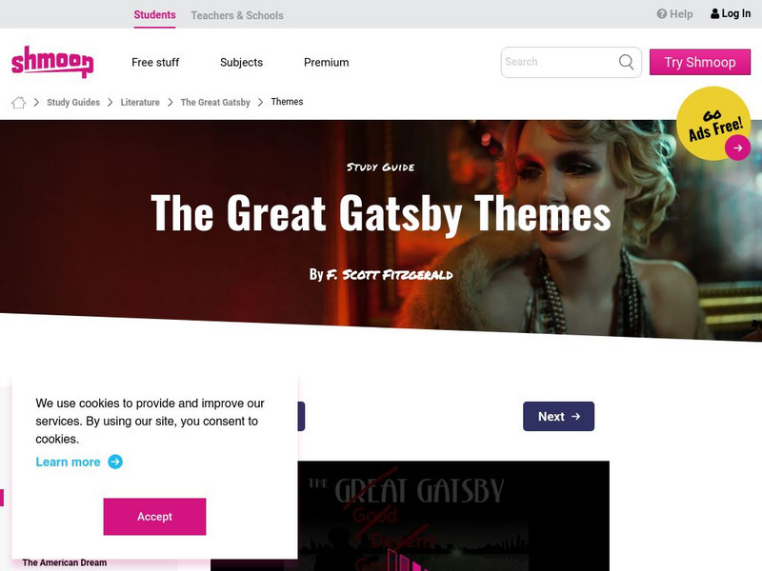Switch to the Students tab
Viewport: 762px width, 571px height.
pos(154,15)
